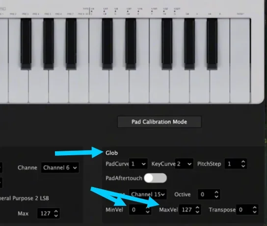Increase PitchStep with the up arrow
Viewport: 267px width, 226px height.
tap(243, 162)
